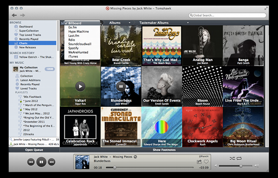Viewport: 278px width, 178px height.
Task: Open Big Moon Ritual album
Action: click(x=243, y=127)
